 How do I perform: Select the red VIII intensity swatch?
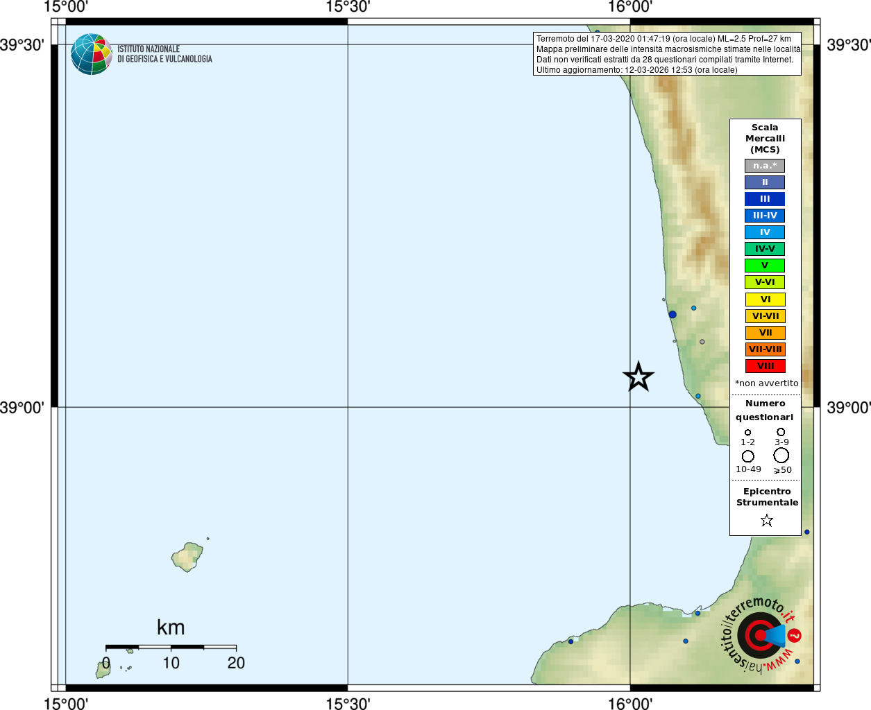pyautogui.click(x=766, y=366)
